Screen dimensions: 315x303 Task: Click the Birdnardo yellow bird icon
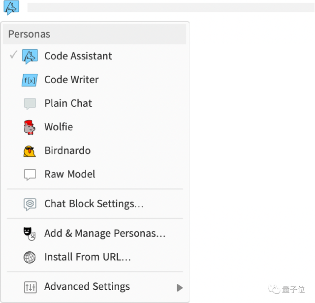click(30, 151)
